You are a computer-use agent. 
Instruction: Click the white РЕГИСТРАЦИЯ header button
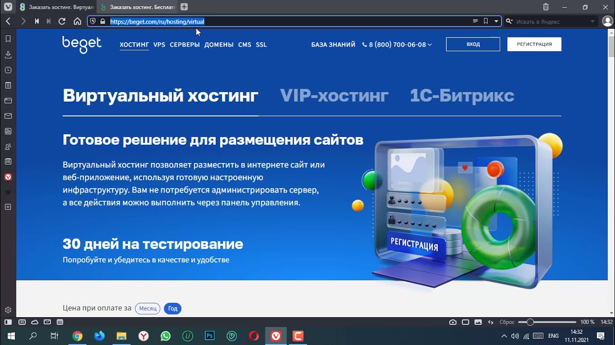[534, 44]
